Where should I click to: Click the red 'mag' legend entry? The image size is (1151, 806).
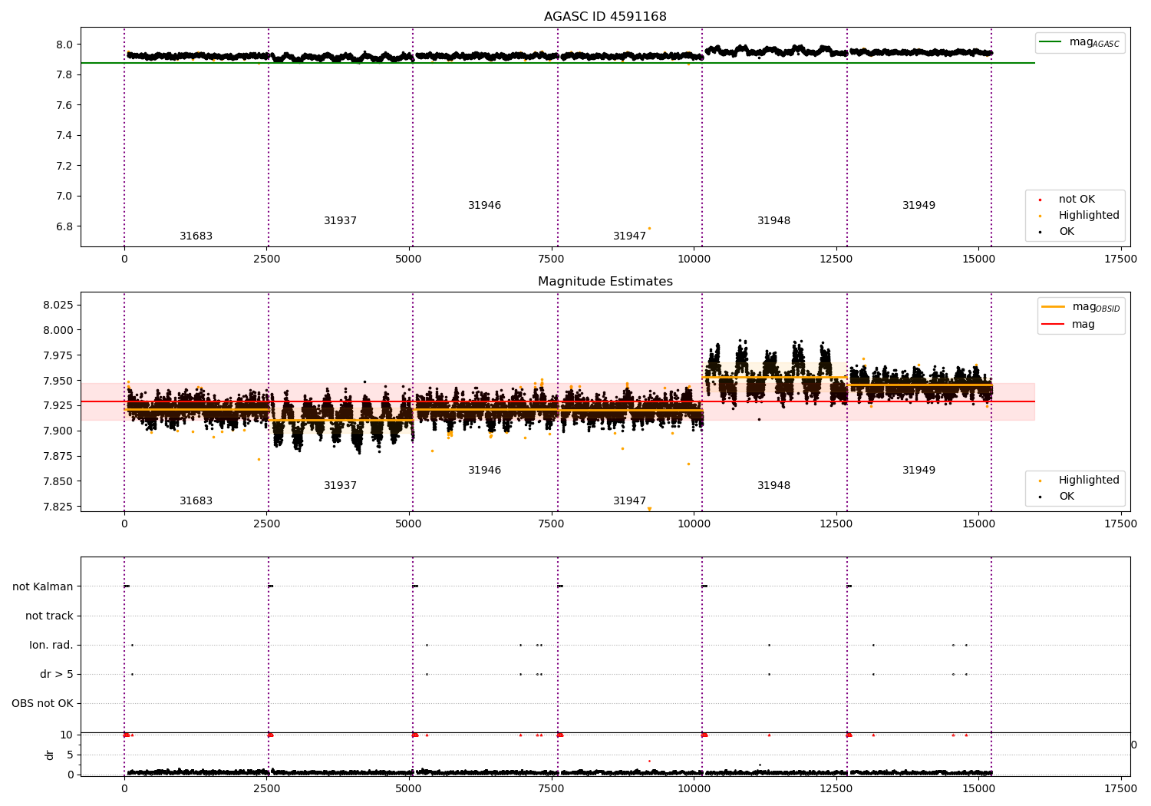1069,325
